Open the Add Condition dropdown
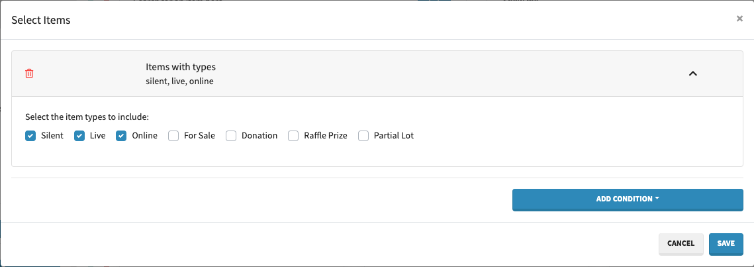 [x=627, y=199]
